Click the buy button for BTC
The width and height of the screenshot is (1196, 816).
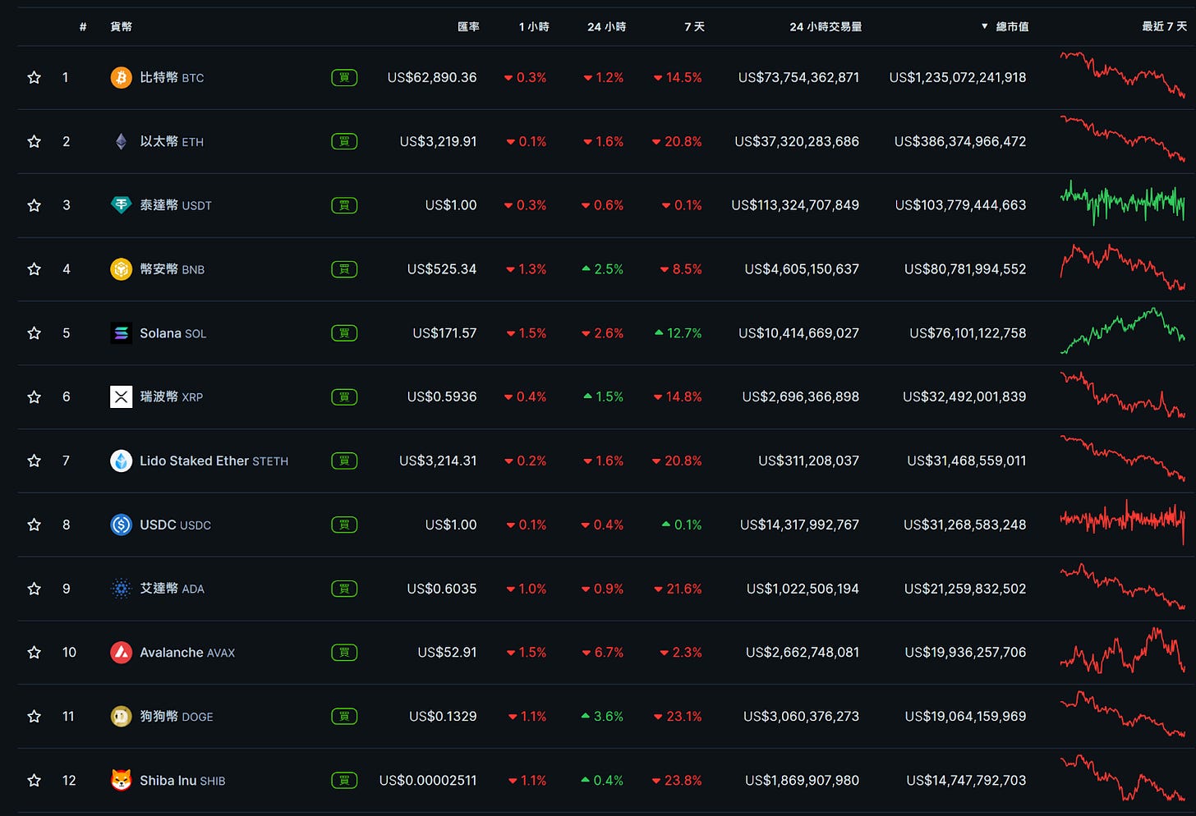pyautogui.click(x=344, y=77)
